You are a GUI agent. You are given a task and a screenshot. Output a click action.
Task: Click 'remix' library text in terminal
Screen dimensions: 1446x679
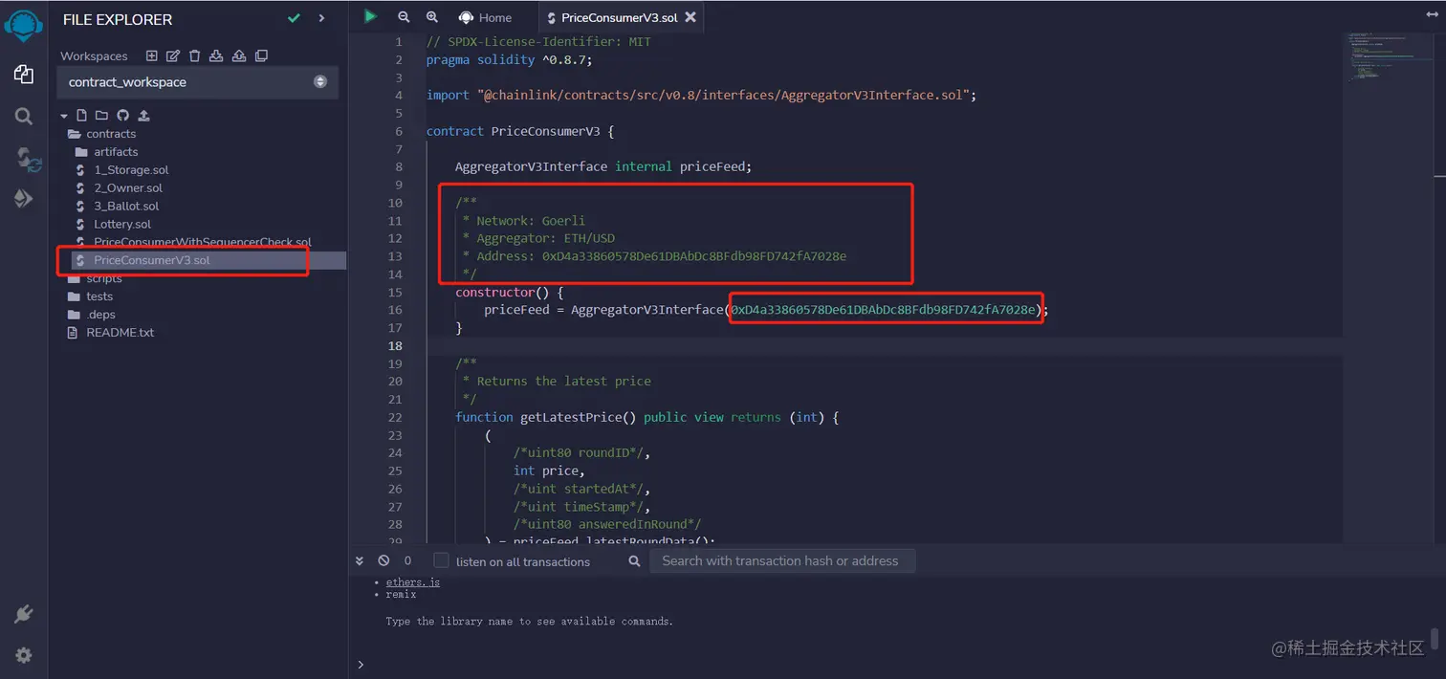[x=402, y=594]
